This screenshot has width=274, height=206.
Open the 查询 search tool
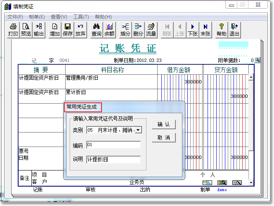[x=97, y=30]
